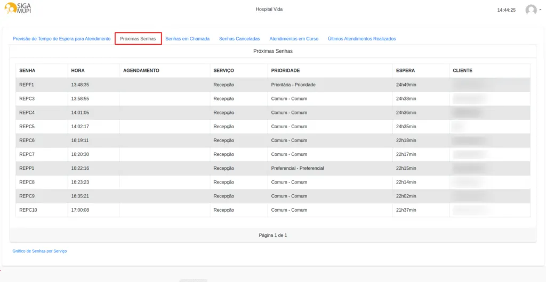View Últimos Atendimentos Realizados tab
The image size is (546, 282).
pos(362,39)
